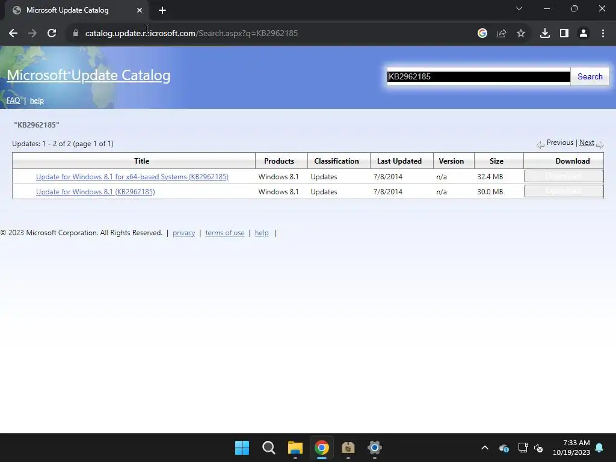Open the FAQ link

(13, 100)
